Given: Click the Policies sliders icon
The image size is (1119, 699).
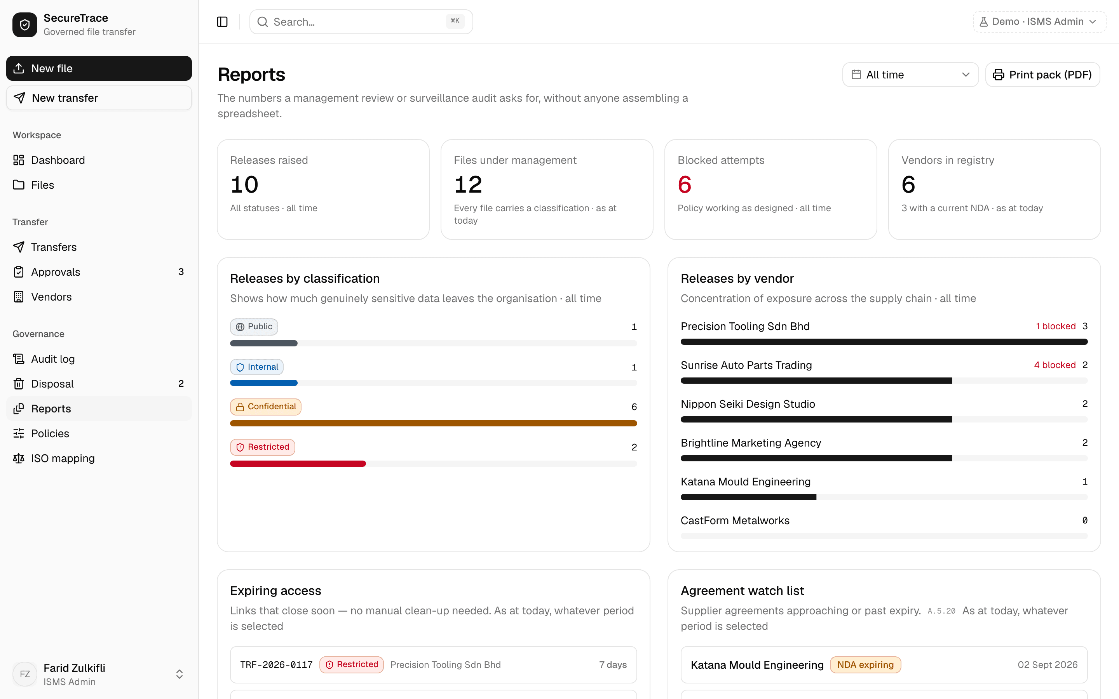Looking at the screenshot, I should point(19,433).
